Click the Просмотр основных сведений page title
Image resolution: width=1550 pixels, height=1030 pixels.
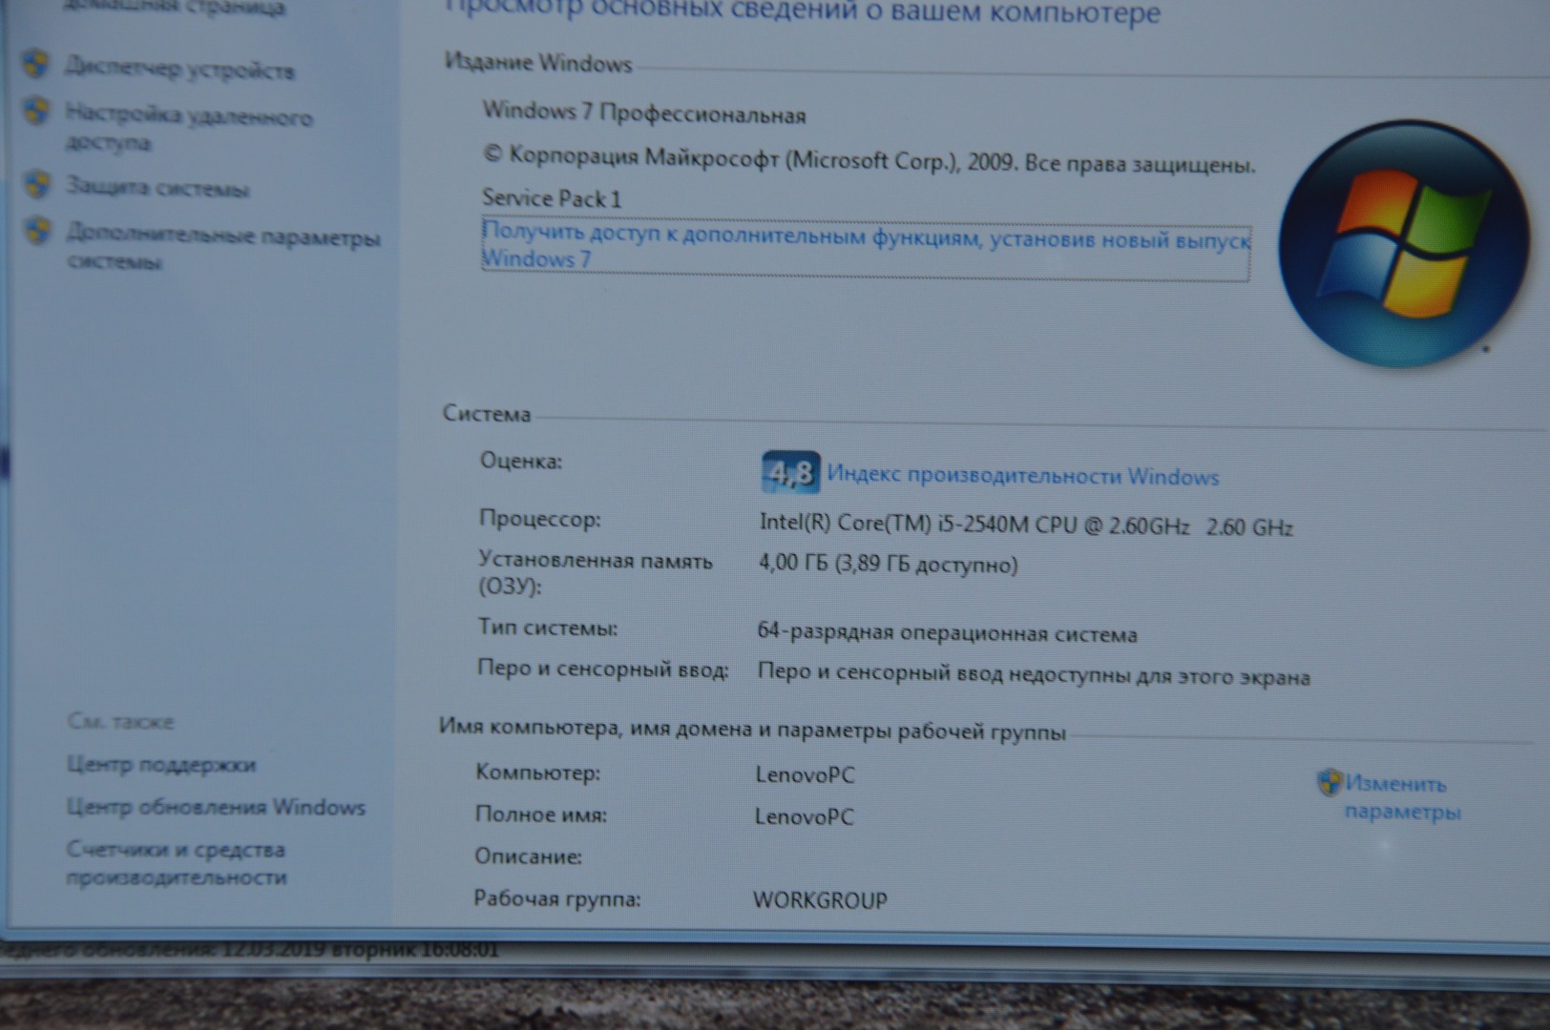tap(803, 13)
